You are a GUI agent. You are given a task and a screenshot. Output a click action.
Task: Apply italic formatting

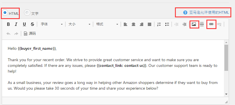point(16,24)
